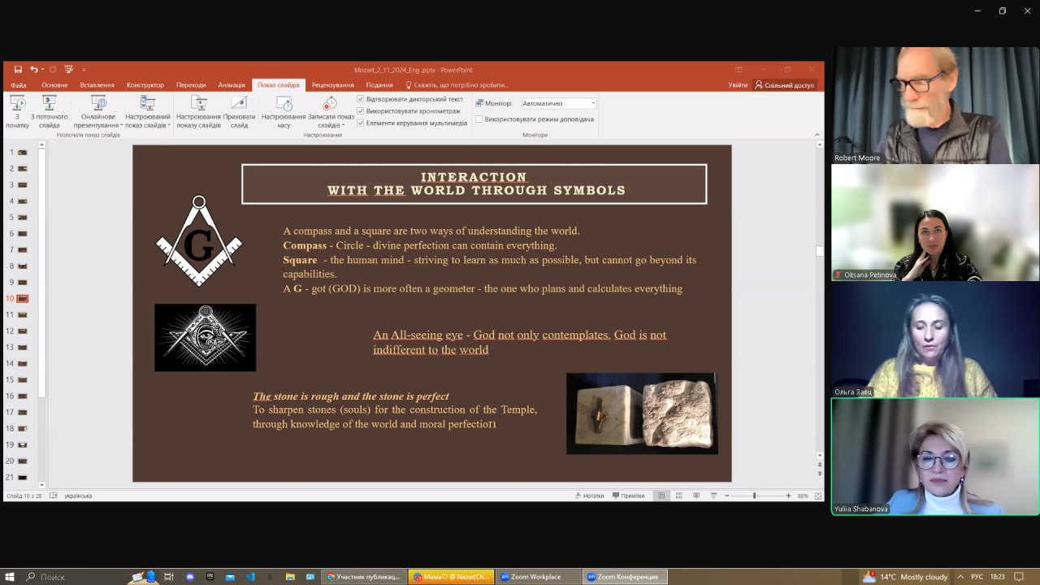
Task: Open Настроюваний показ слайдів custom show menu
Action: [148, 111]
